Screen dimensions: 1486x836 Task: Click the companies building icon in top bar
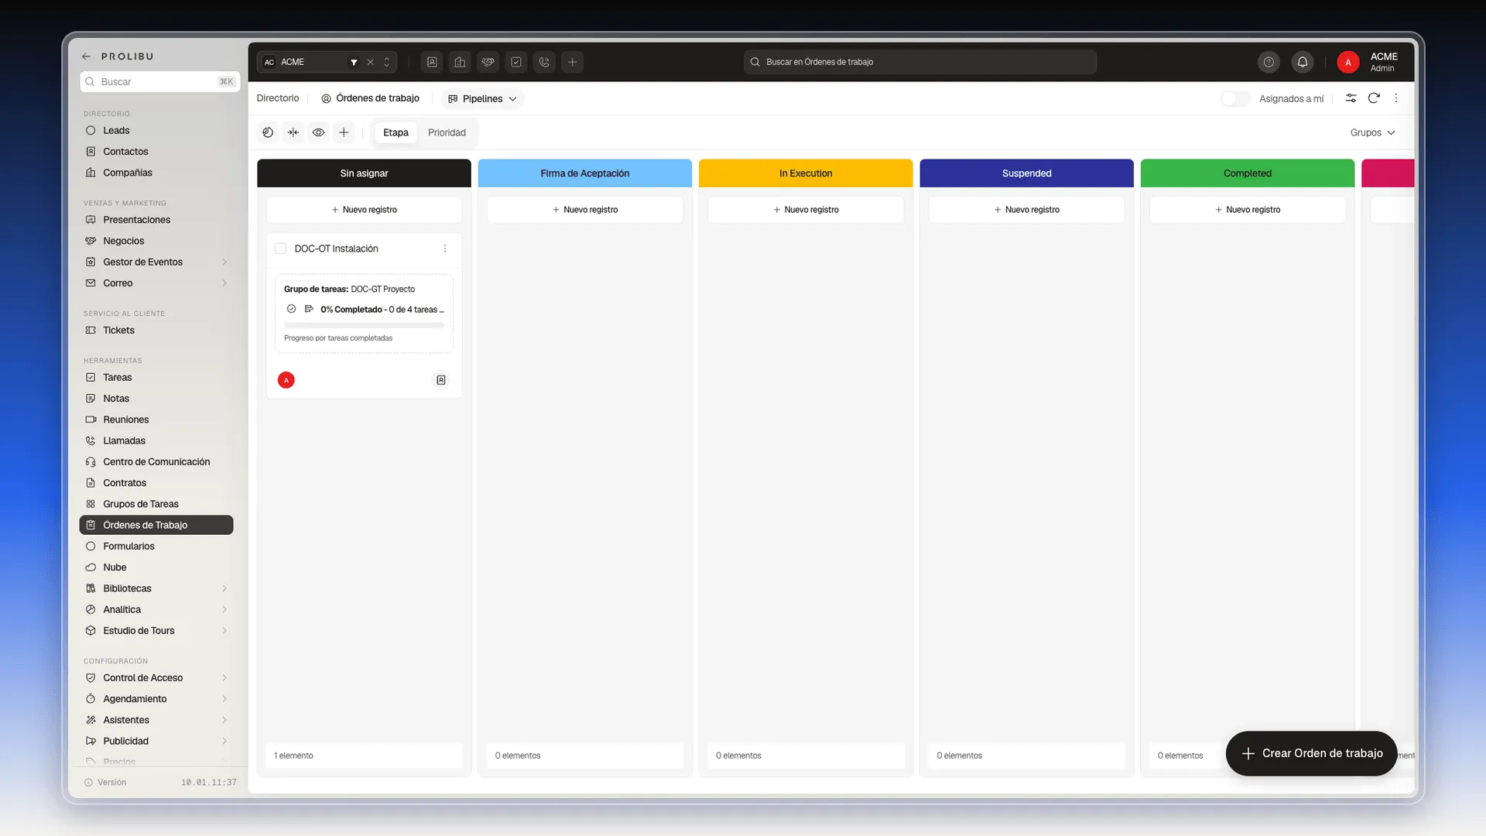pos(460,62)
